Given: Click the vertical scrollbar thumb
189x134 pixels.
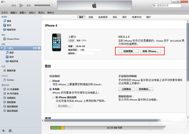Looking at the screenshot, I should click(188, 52).
